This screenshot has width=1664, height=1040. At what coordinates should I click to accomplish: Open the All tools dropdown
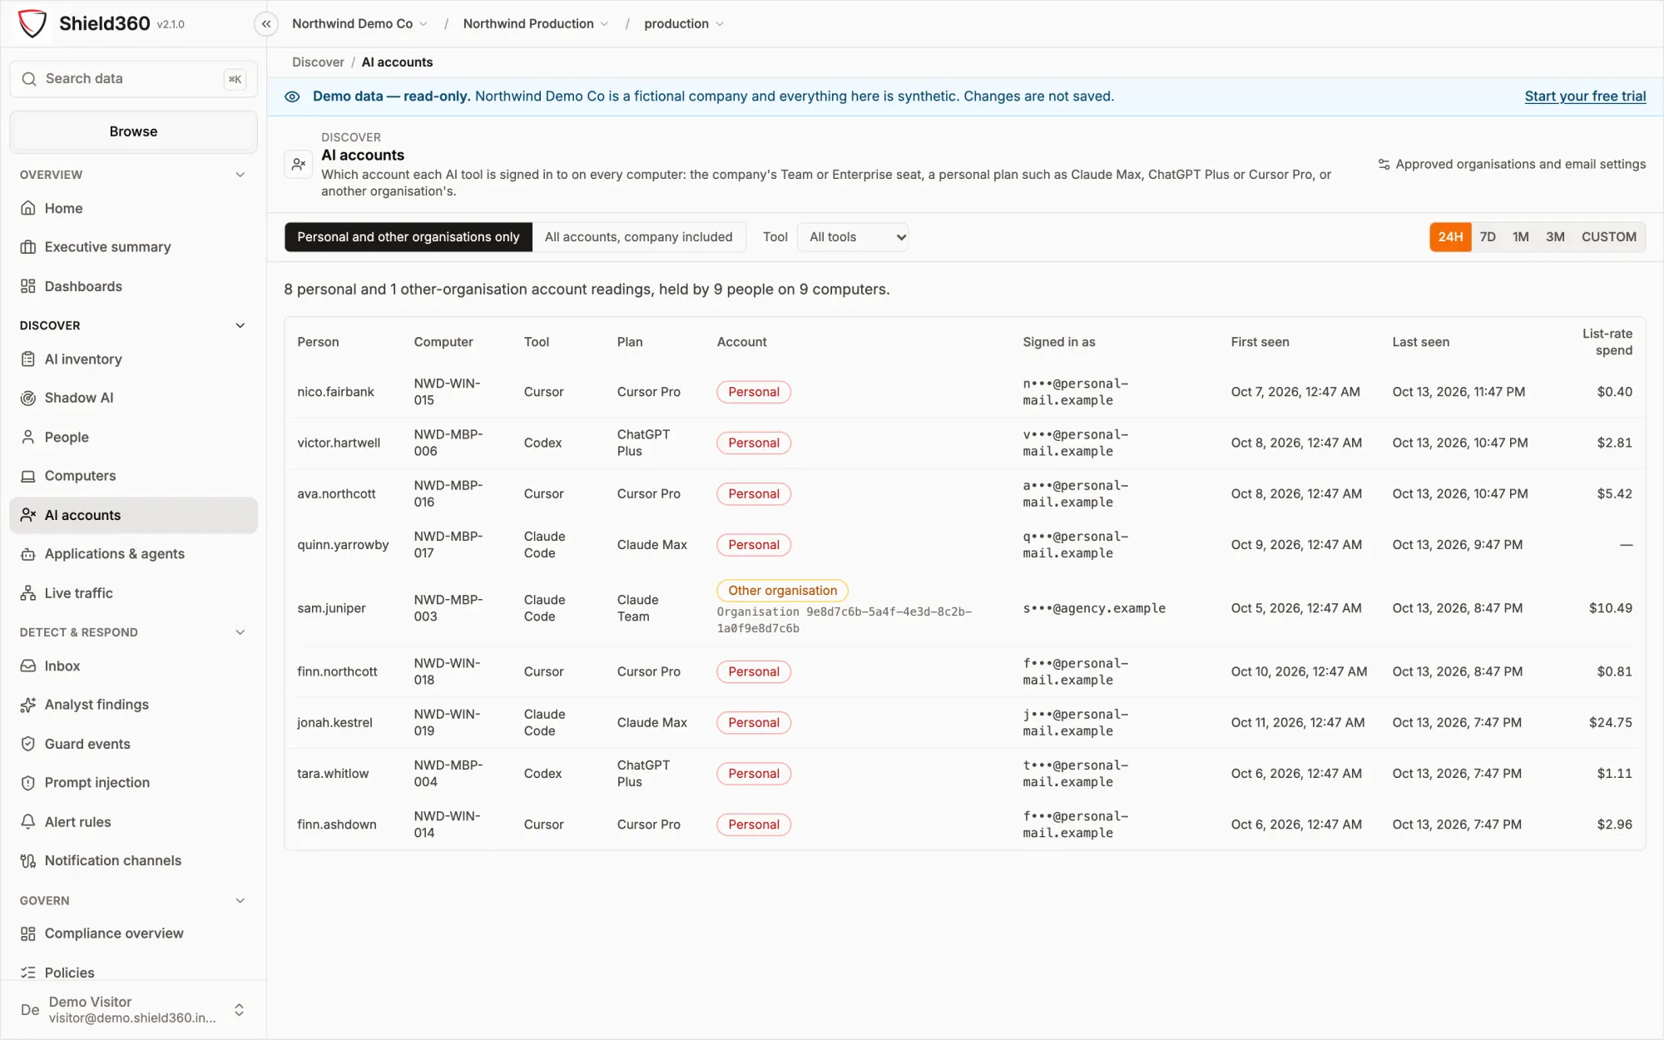[853, 237]
